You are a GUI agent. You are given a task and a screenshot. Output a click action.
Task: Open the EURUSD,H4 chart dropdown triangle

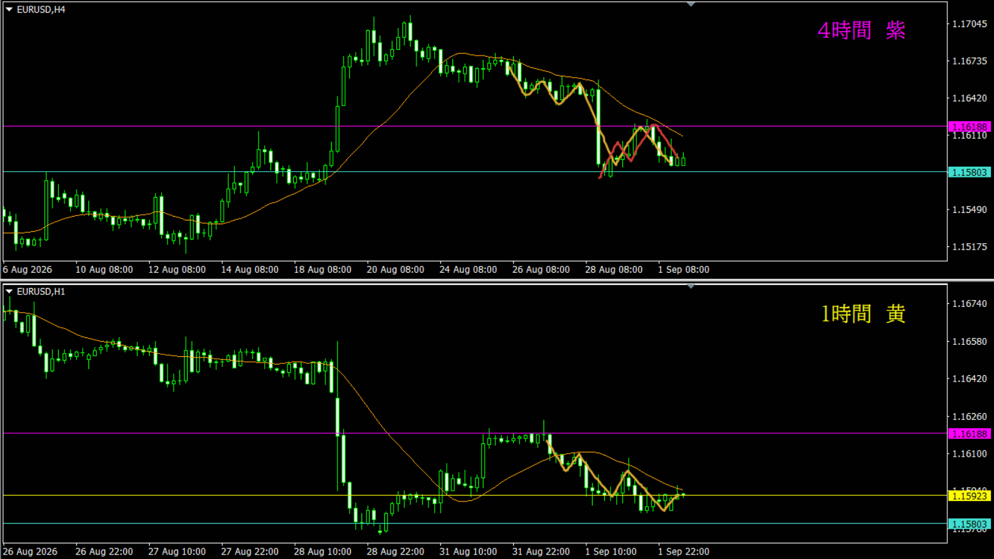click(9, 9)
